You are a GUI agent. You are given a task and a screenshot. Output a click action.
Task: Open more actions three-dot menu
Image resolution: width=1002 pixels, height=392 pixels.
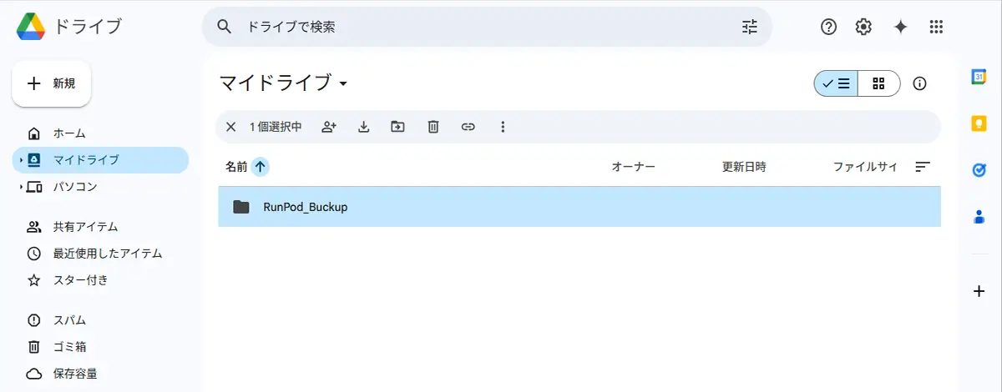[503, 127]
